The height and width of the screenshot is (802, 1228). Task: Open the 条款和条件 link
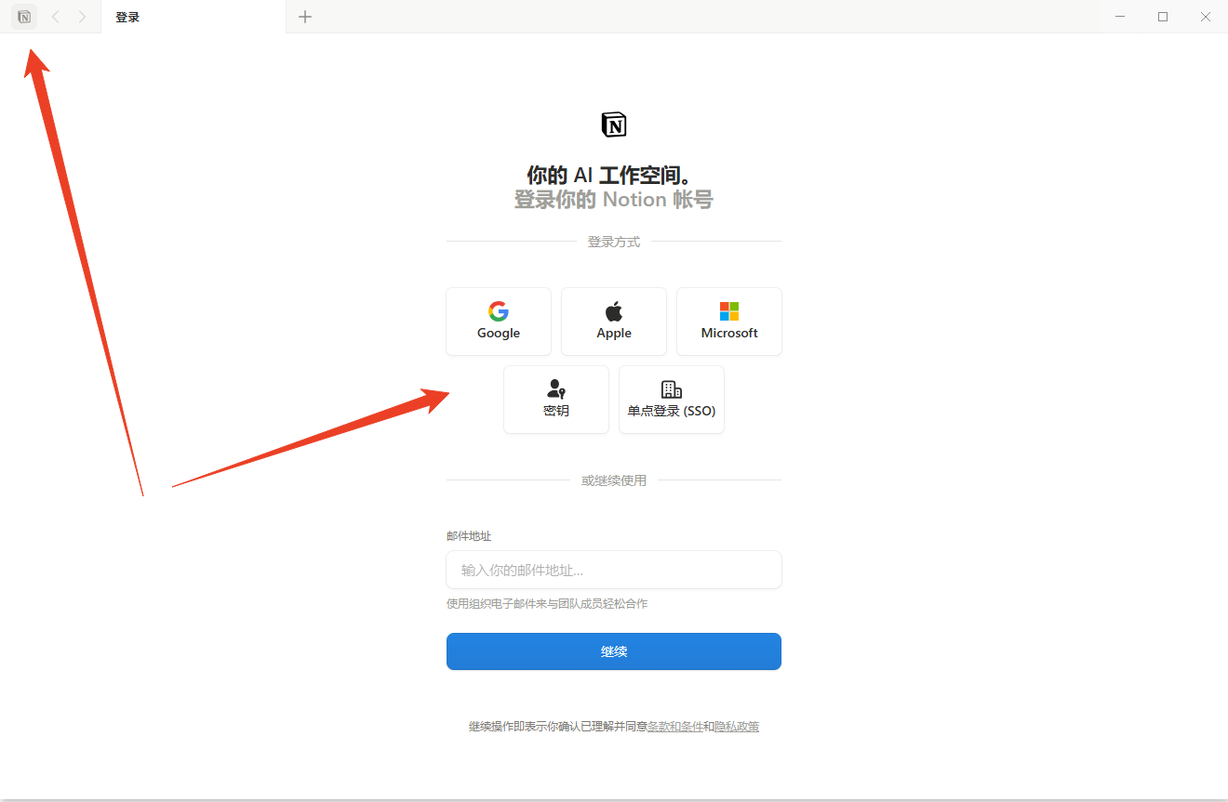tap(677, 726)
